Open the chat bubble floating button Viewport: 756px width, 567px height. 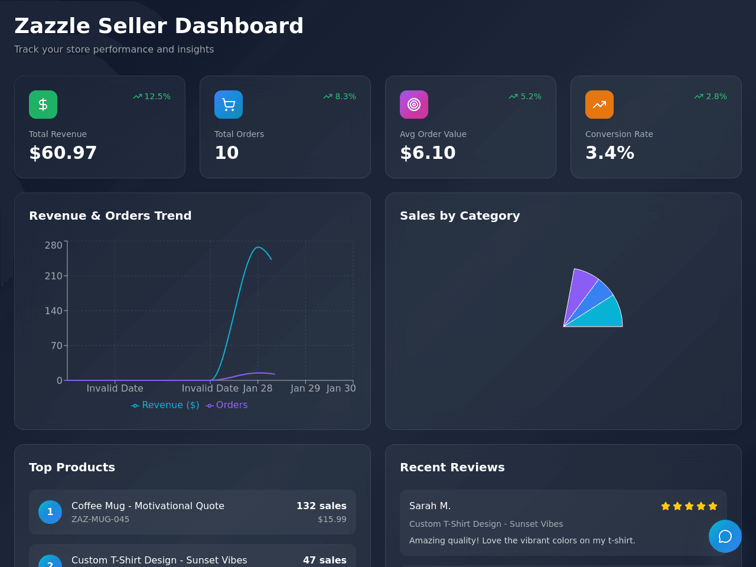point(725,536)
